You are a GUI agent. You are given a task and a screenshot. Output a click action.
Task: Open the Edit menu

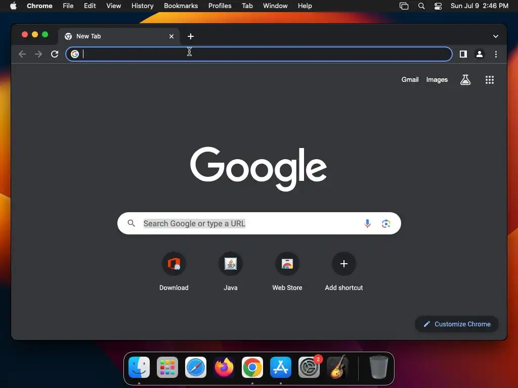tap(90, 6)
